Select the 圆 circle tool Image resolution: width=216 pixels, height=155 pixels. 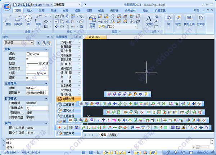(28, 20)
